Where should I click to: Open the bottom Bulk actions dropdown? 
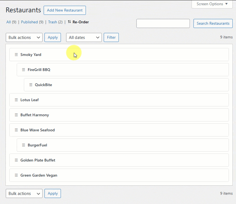coord(24,194)
